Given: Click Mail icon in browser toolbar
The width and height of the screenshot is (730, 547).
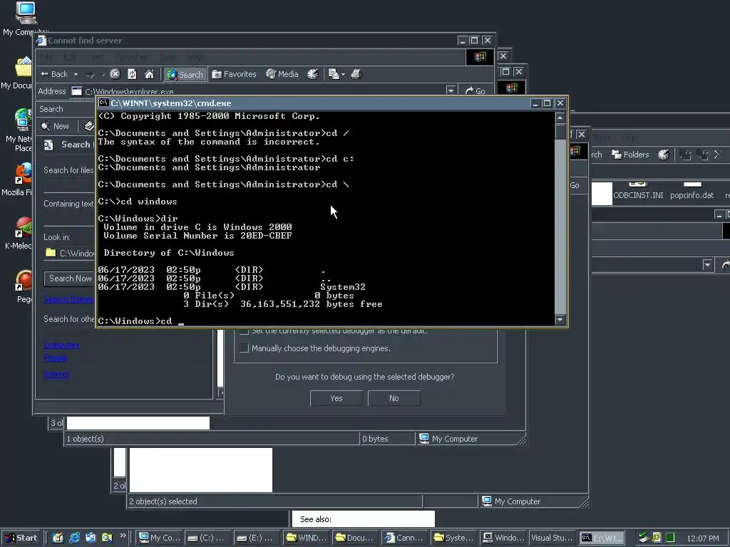Looking at the screenshot, I should [334, 74].
